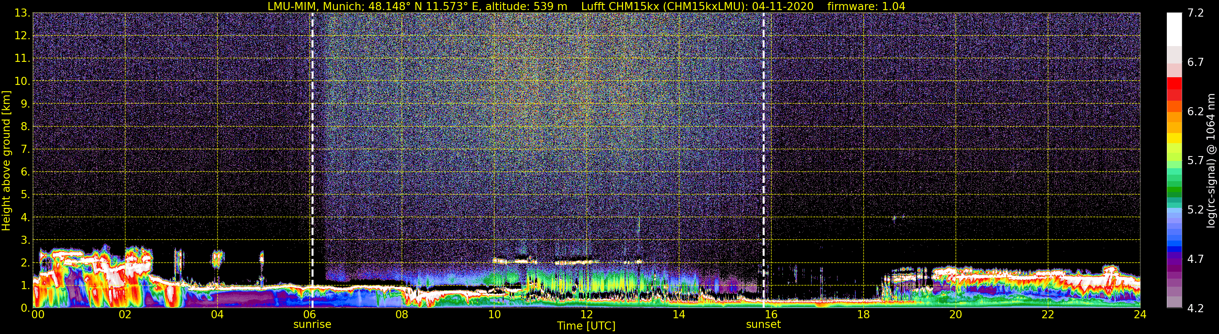
Task: Click the 6.7 colorbar value
Action: [x=1196, y=62]
